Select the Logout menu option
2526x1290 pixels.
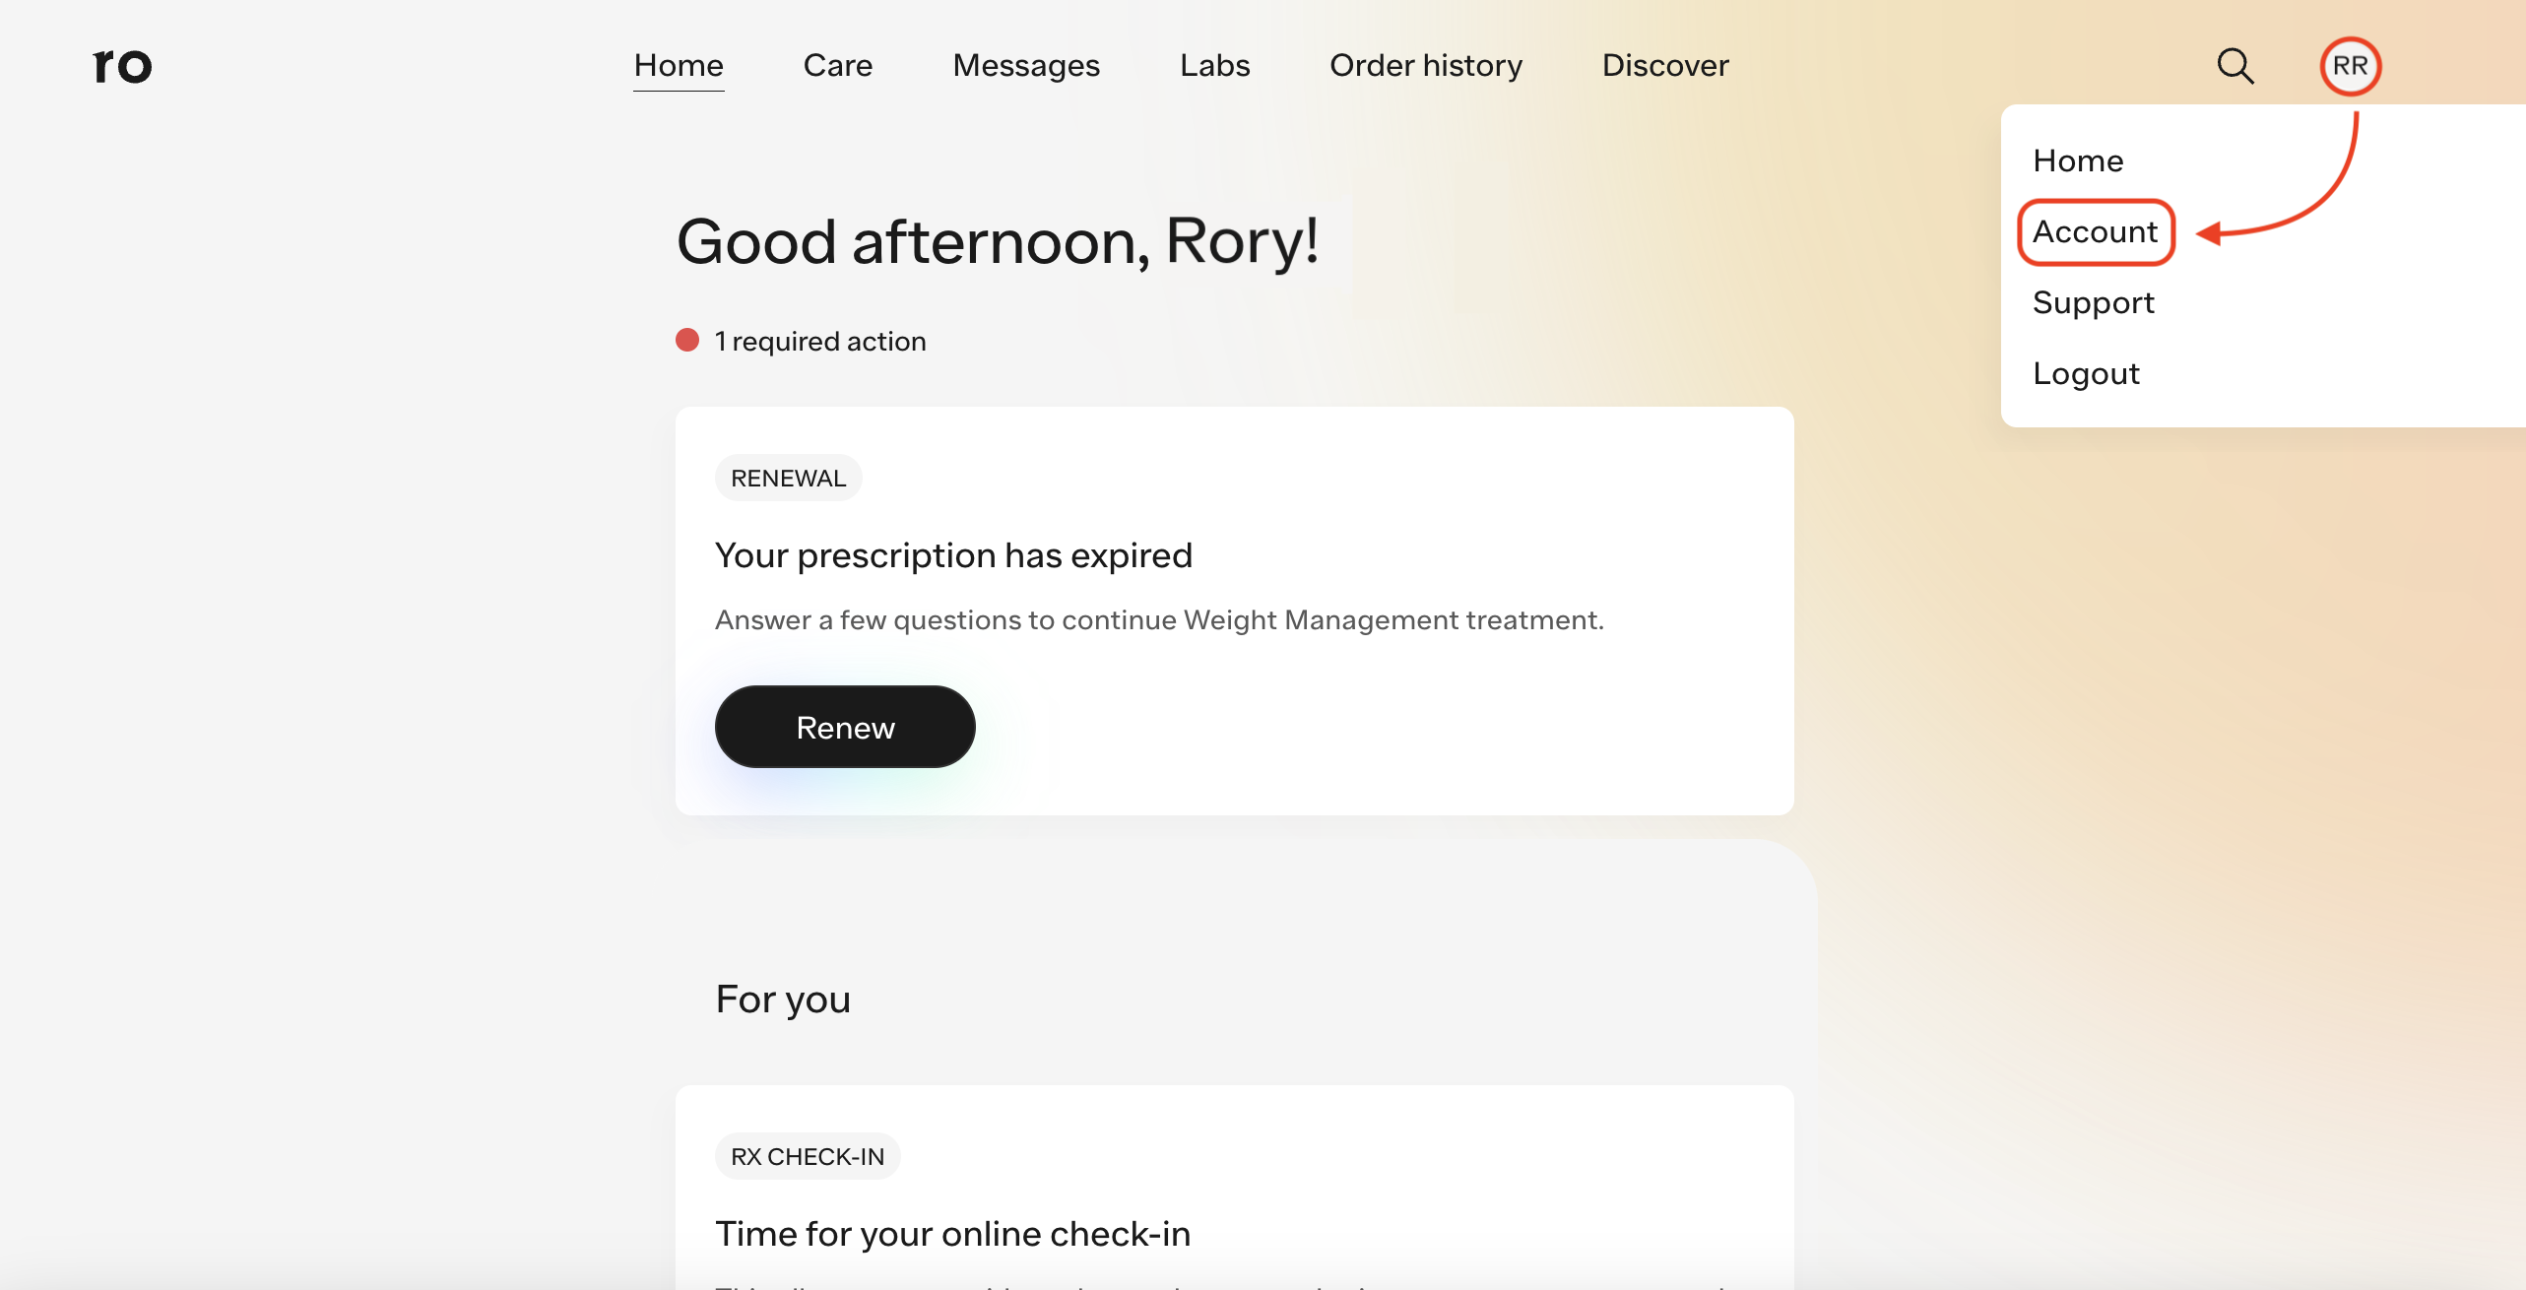[2085, 372]
